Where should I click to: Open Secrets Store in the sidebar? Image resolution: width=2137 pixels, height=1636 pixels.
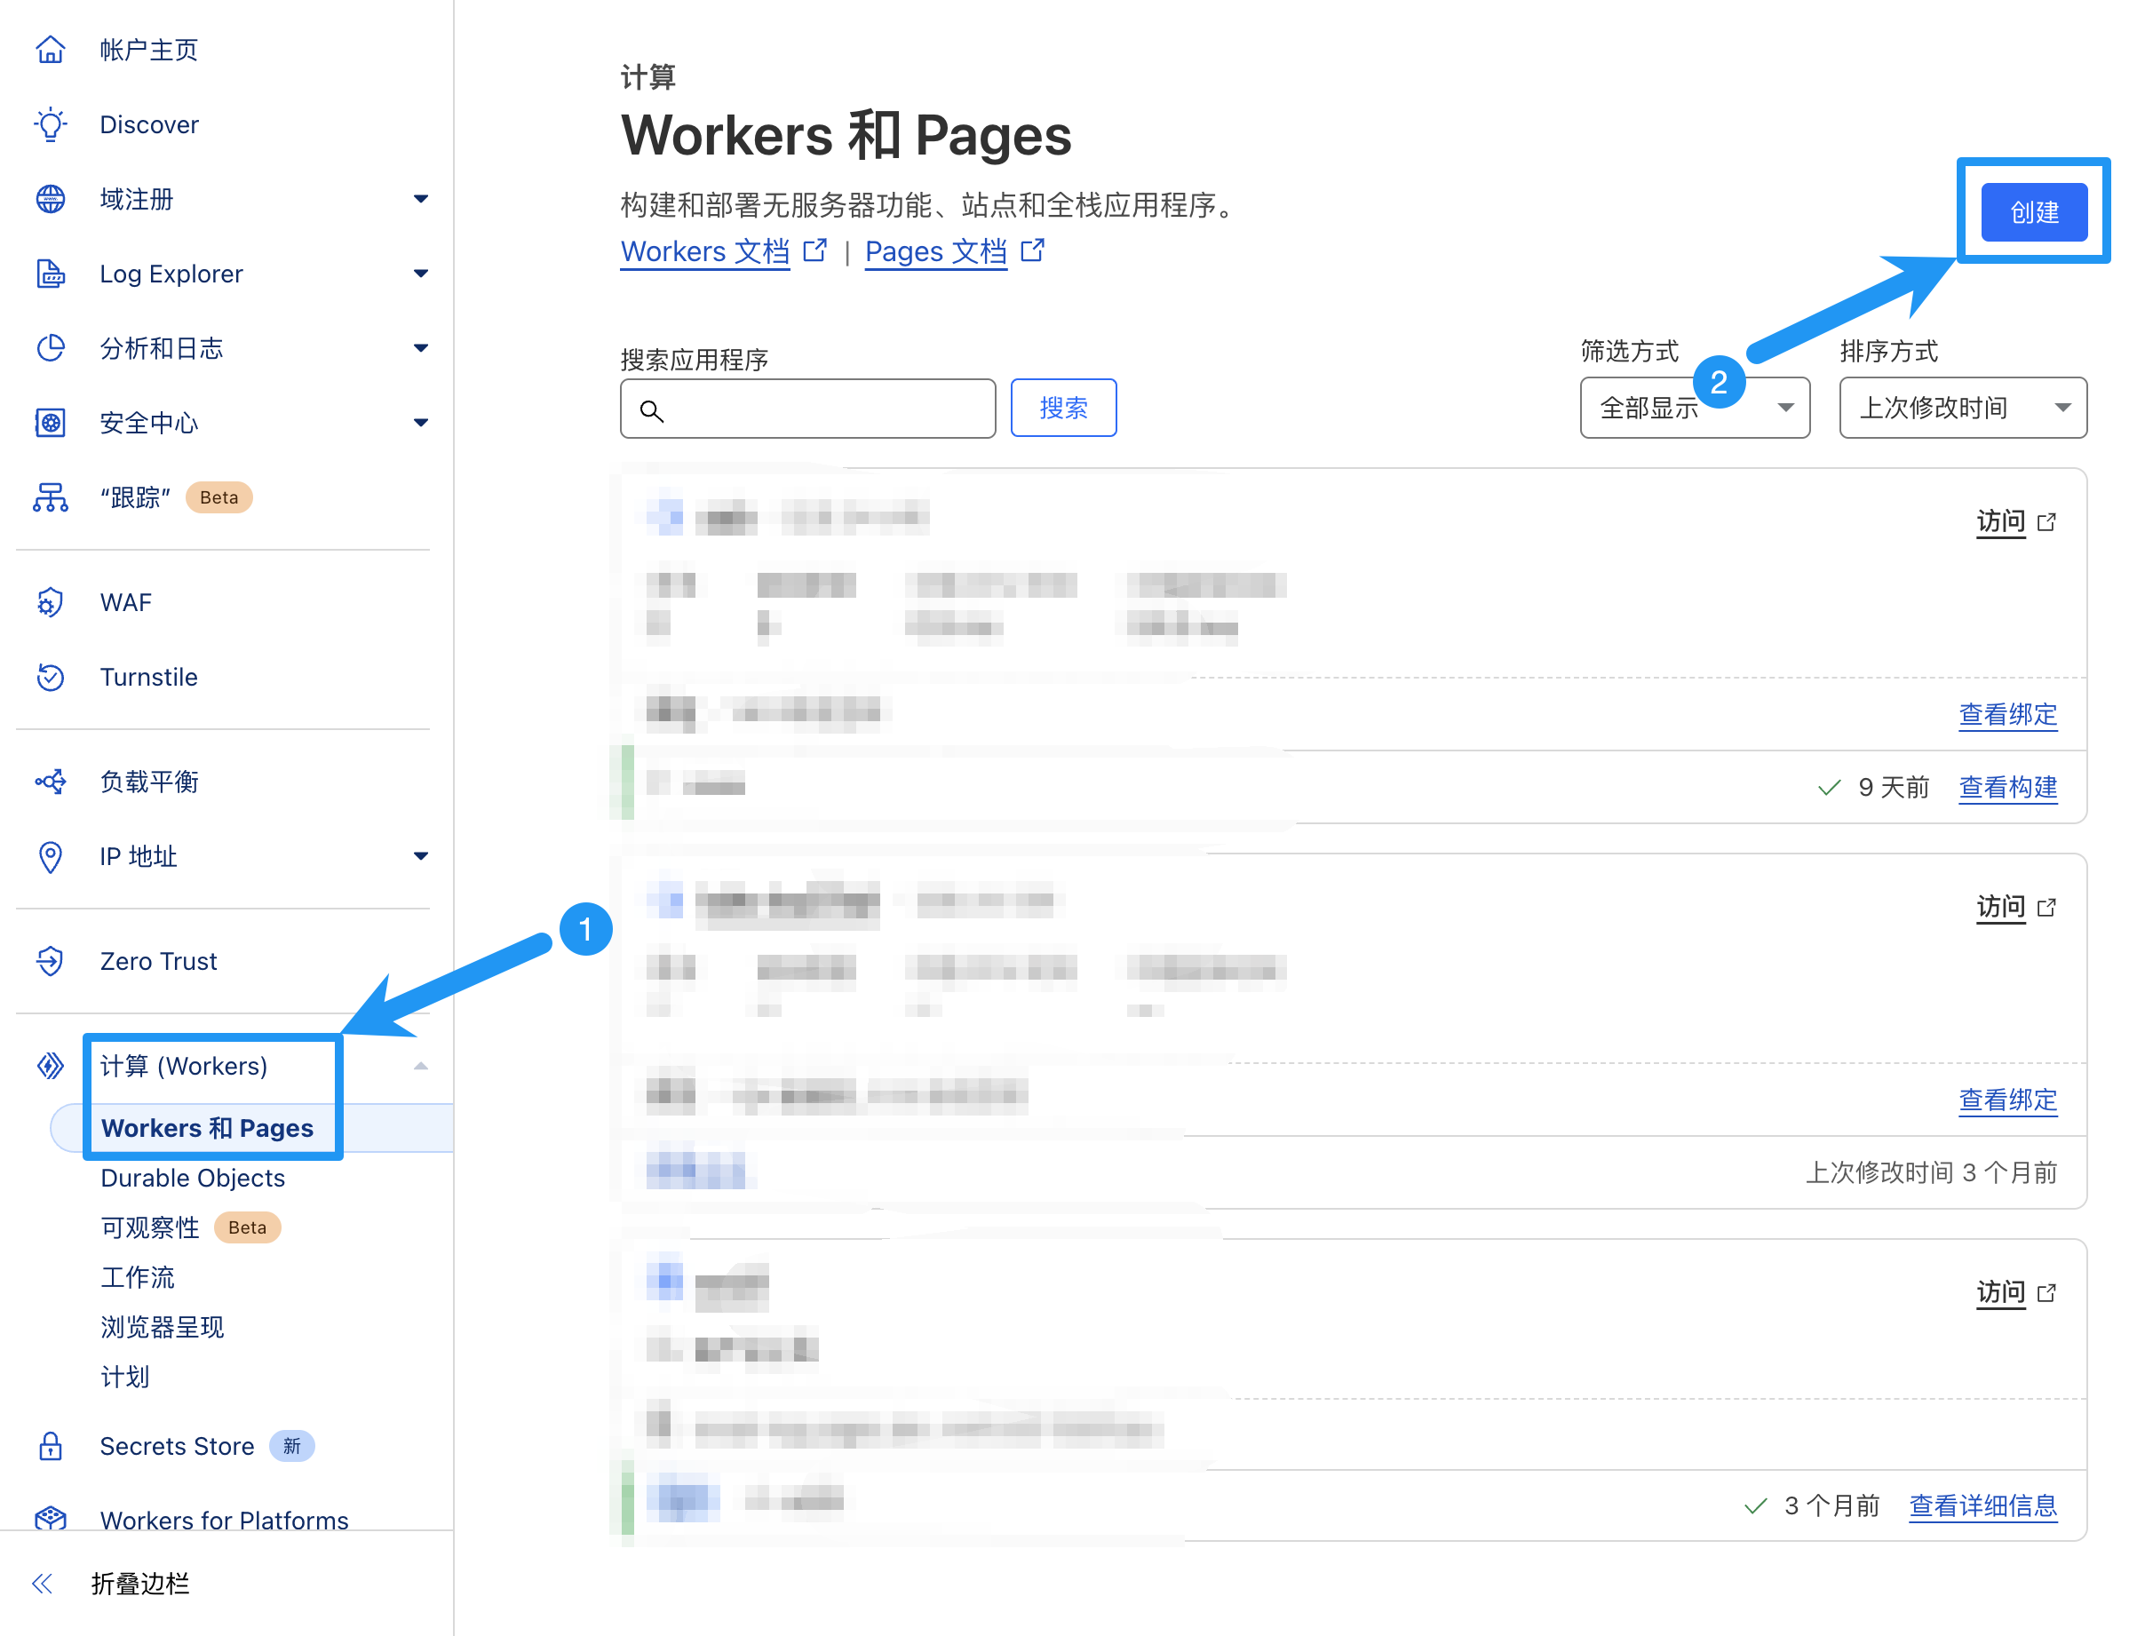point(176,1446)
